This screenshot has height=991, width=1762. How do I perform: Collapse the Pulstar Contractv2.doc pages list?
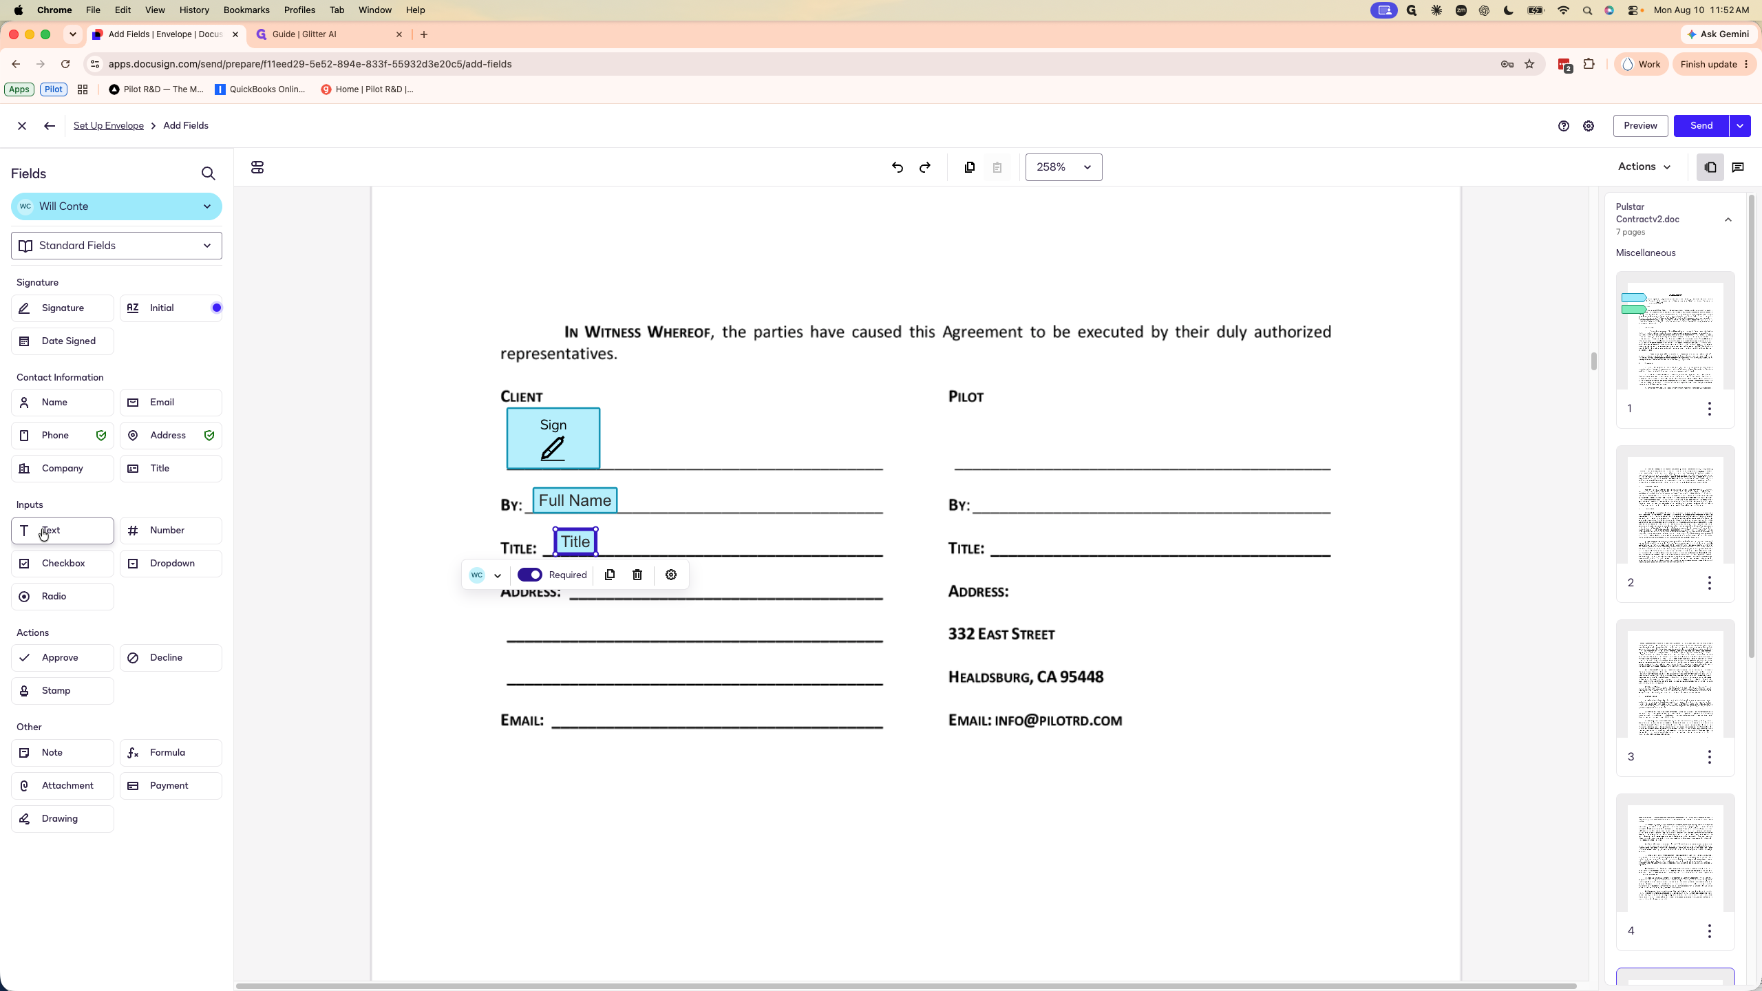point(1728,220)
